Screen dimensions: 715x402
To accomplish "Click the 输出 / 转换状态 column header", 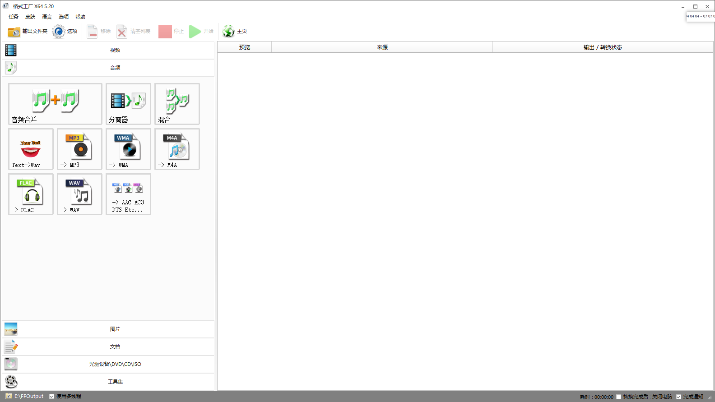I will coord(603,47).
